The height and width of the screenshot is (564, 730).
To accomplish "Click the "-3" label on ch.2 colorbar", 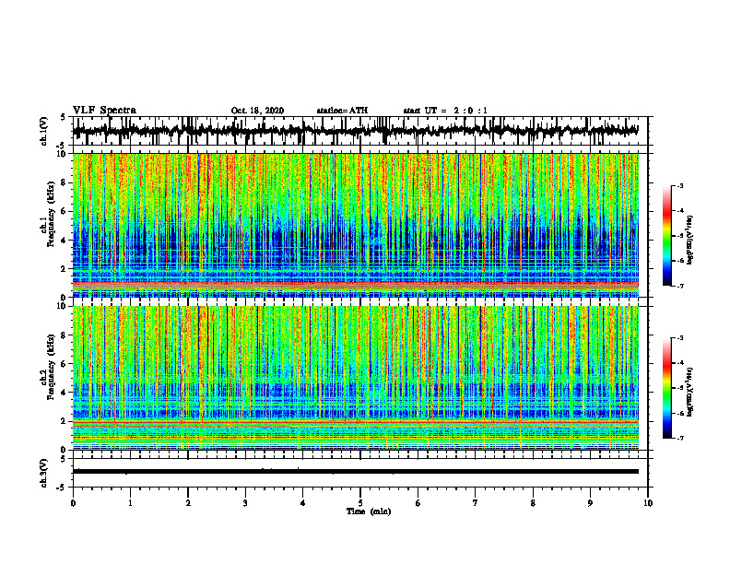I will point(680,338).
